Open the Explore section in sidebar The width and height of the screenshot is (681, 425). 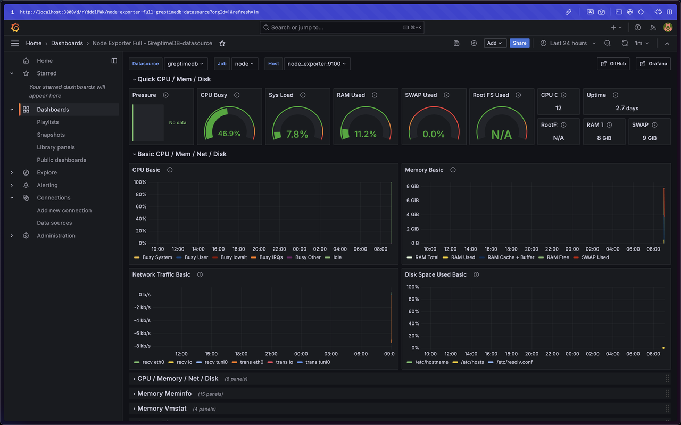click(x=47, y=172)
